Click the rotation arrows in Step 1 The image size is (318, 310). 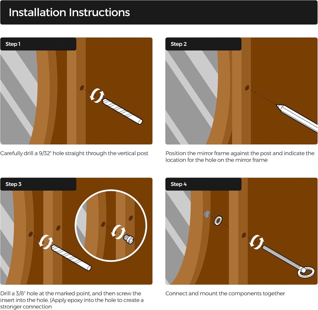coord(97,95)
